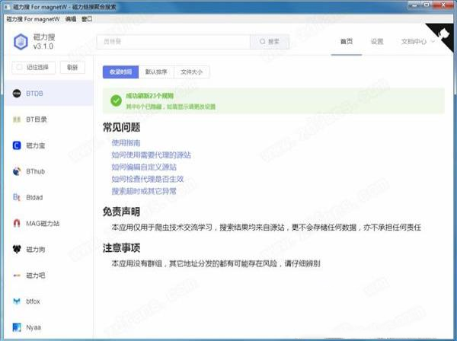Select the 磁力宝 blue C icon

[x=17, y=145]
